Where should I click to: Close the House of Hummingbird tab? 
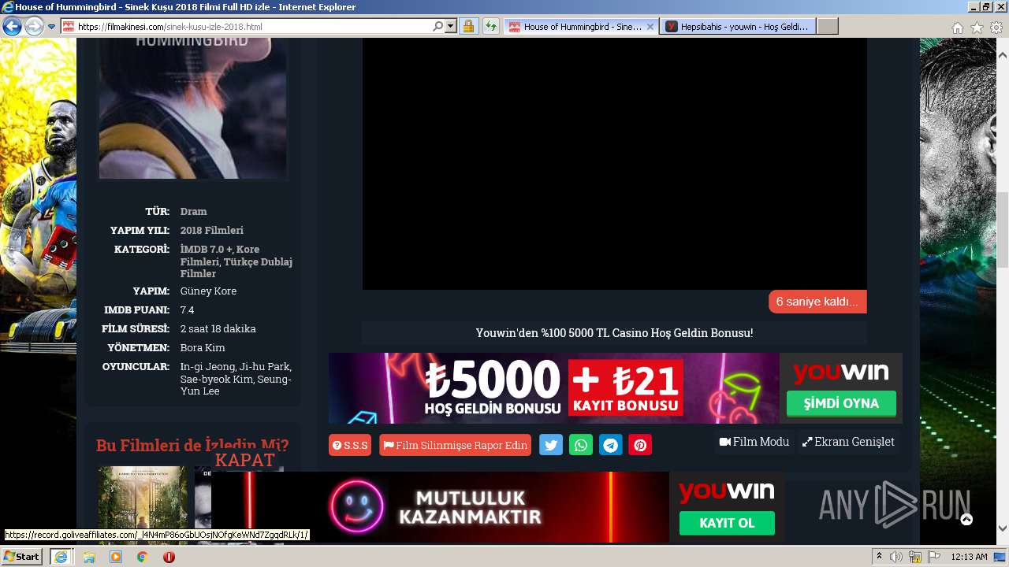(650, 27)
